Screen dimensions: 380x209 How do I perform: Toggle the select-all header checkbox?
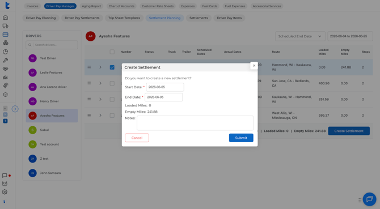[112, 52]
